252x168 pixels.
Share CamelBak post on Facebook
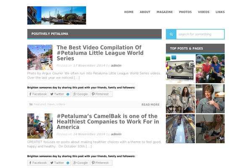[x=38, y=163]
